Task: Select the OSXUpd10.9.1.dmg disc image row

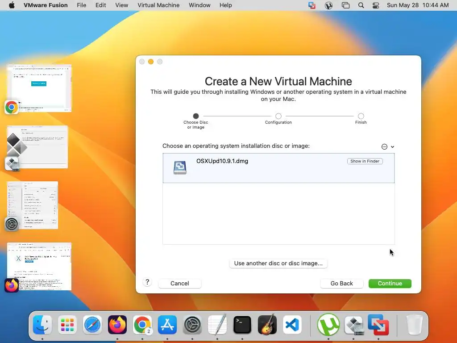Action: point(278,168)
